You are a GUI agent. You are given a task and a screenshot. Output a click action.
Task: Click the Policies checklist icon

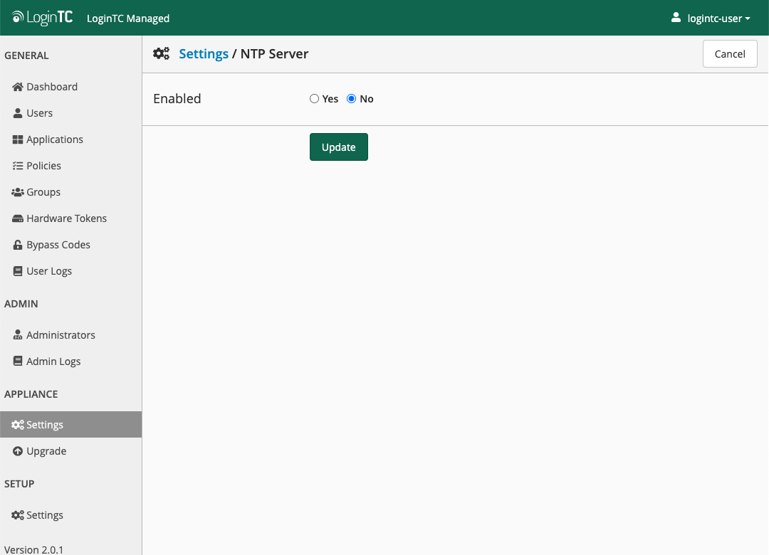[x=18, y=166]
